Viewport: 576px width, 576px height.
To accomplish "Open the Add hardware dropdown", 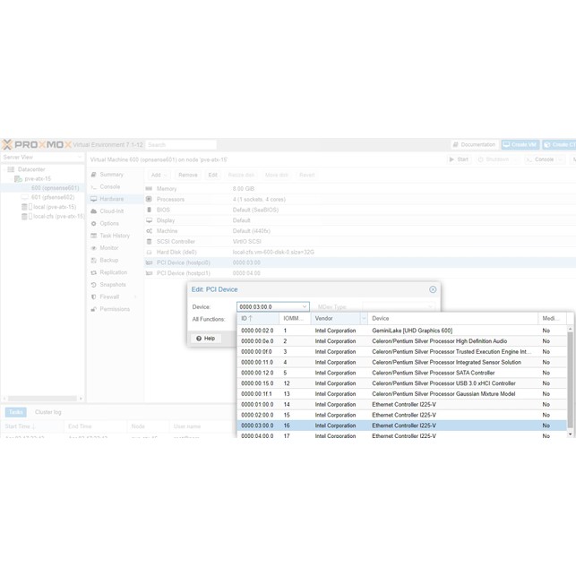I will pyautogui.click(x=159, y=175).
